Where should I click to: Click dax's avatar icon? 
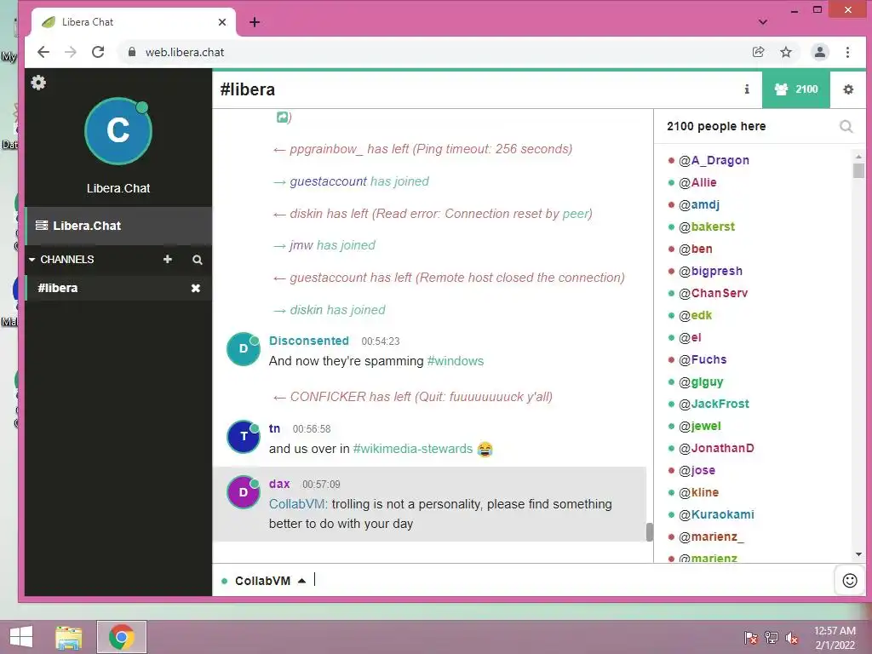[x=243, y=492]
